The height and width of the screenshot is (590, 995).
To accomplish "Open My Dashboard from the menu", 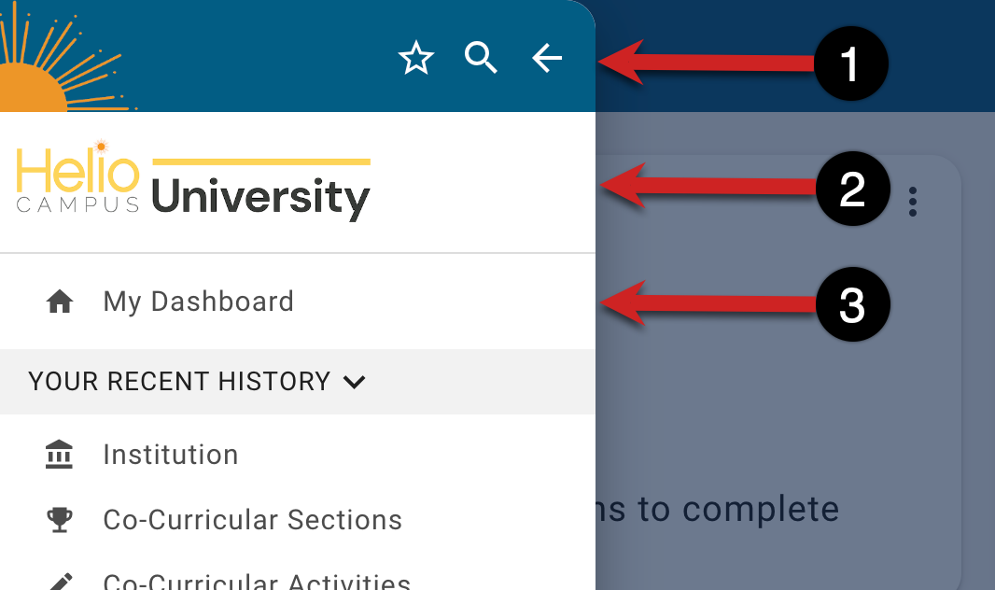I will tap(198, 302).
